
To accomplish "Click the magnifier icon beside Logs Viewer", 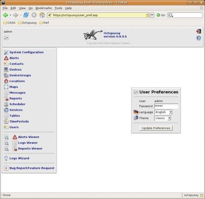I will (6, 143).
